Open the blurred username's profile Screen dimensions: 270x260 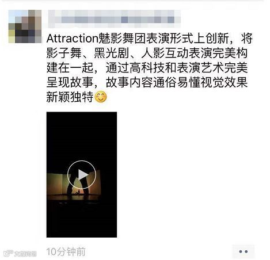click(x=114, y=20)
